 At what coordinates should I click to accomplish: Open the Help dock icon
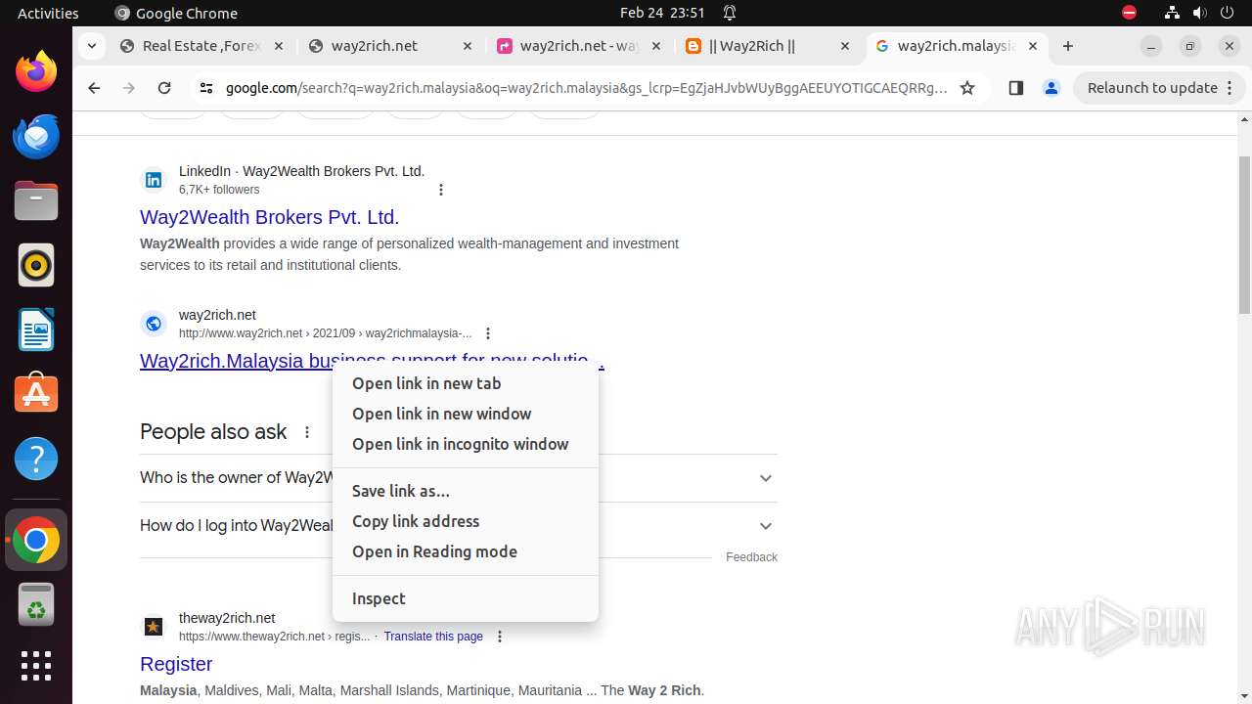click(36, 459)
